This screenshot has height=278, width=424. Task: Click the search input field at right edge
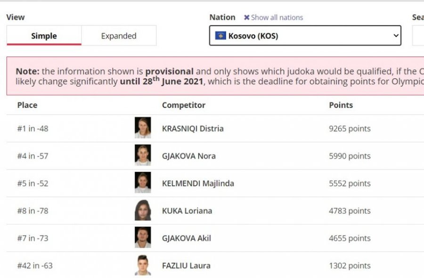[418, 35]
